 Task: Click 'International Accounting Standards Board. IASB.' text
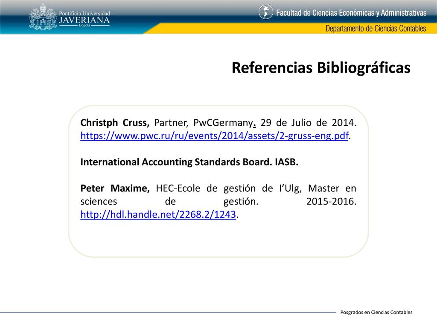(189, 162)
